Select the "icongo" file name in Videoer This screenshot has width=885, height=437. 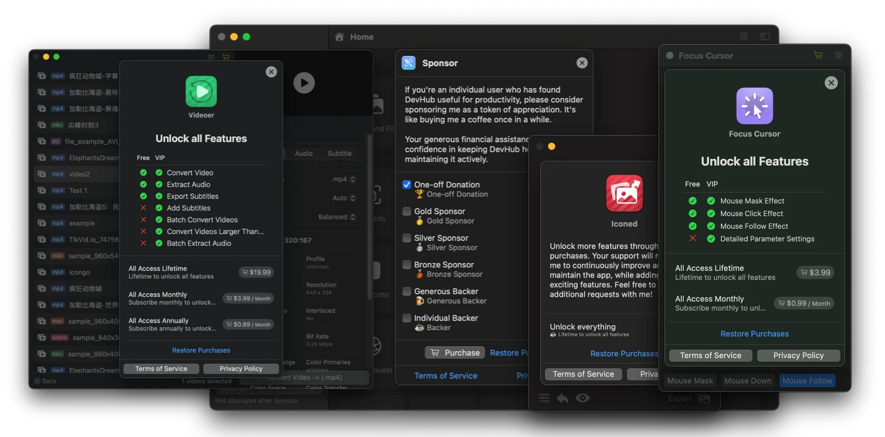tap(80, 272)
